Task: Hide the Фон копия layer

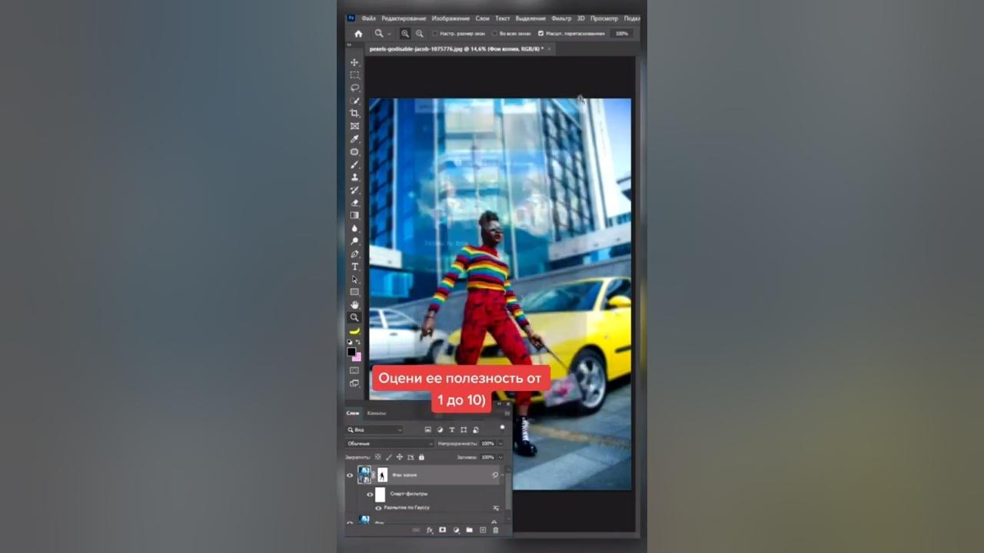Action: 351,475
